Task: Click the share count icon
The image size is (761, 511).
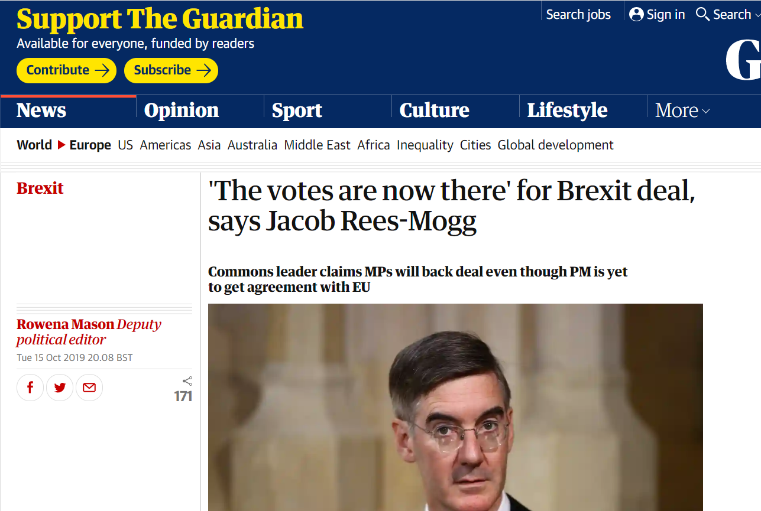Action: point(187,381)
